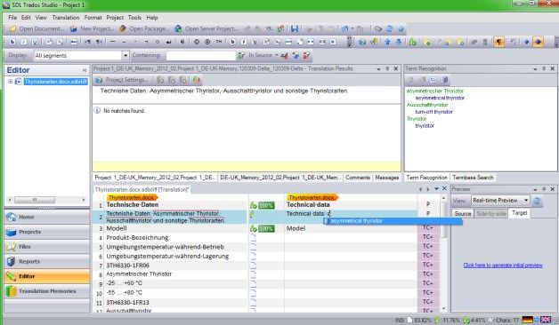This screenshot has height=325, width=559.
Task: Insert the copyright symbol icon
Action: (x=197, y=42)
